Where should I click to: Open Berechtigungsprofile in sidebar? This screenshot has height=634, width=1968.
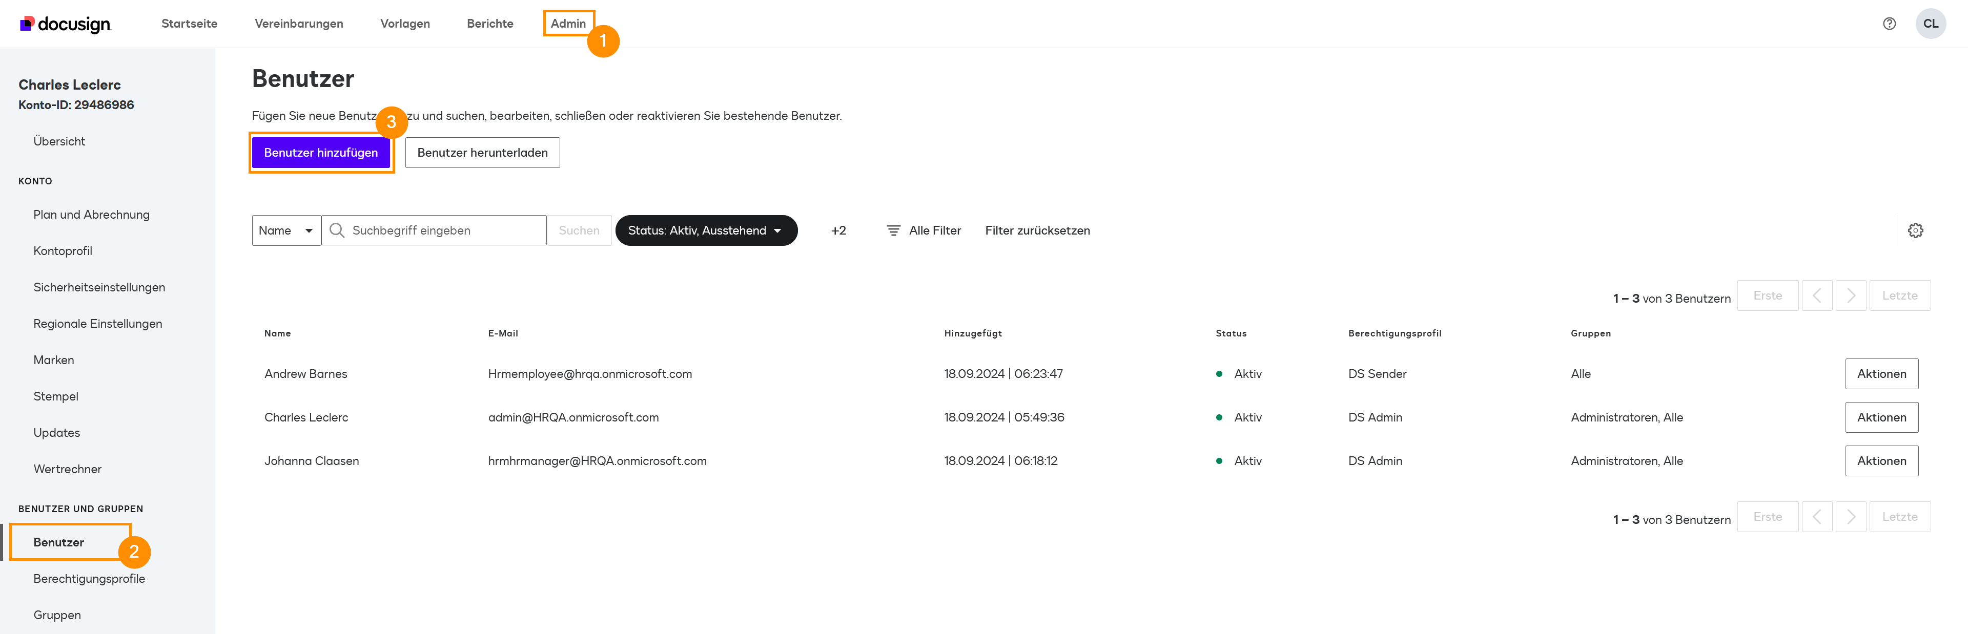(x=89, y=579)
